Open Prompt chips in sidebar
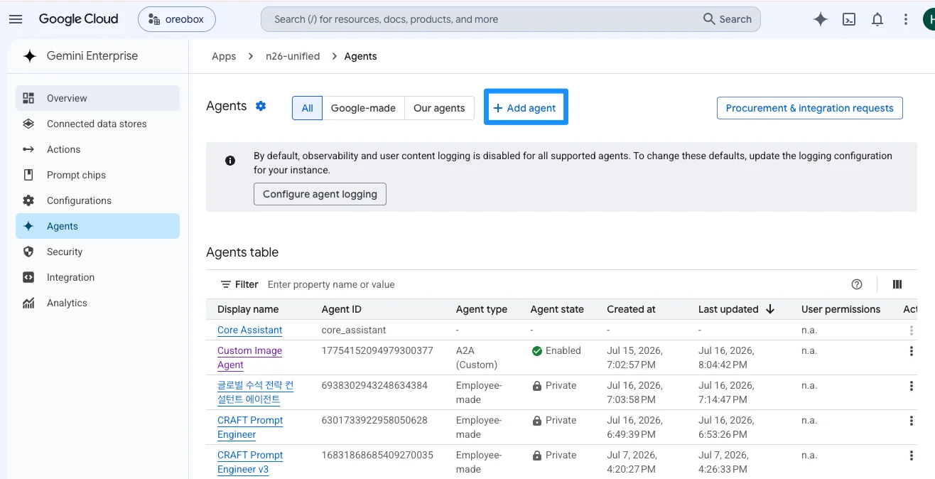The image size is (935, 479). [x=97, y=175]
